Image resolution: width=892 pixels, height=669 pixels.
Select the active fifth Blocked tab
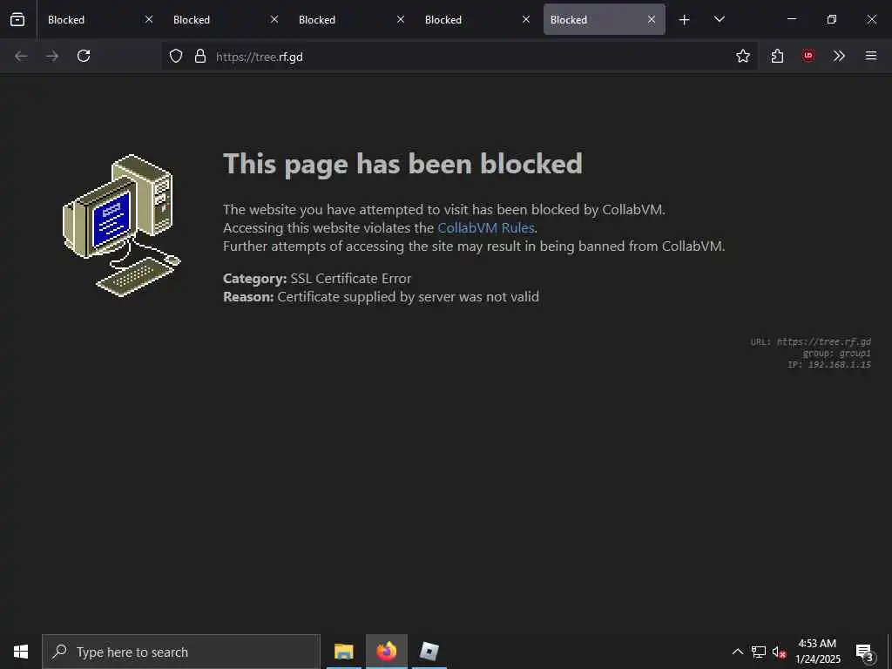coord(605,20)
